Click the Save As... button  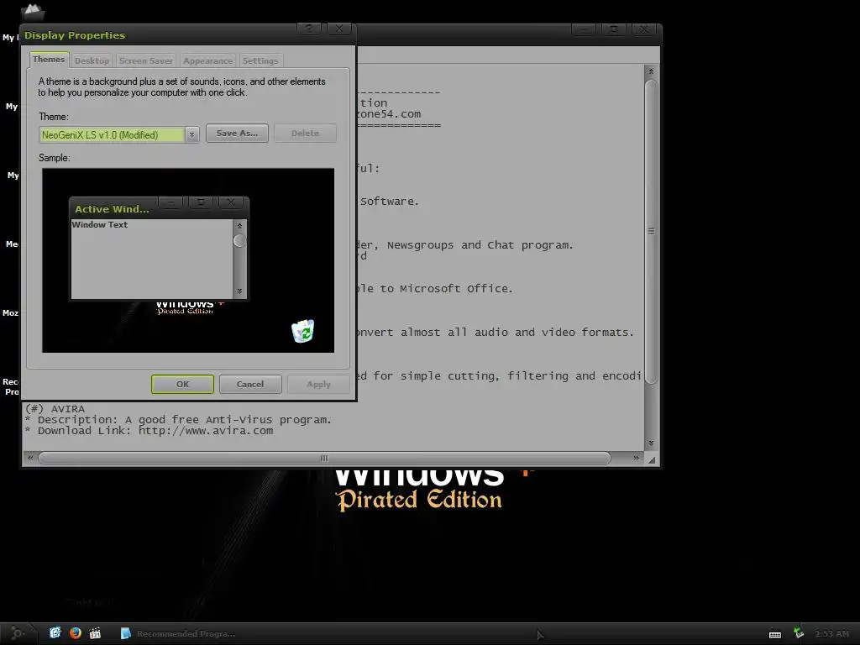pos(237,134)
